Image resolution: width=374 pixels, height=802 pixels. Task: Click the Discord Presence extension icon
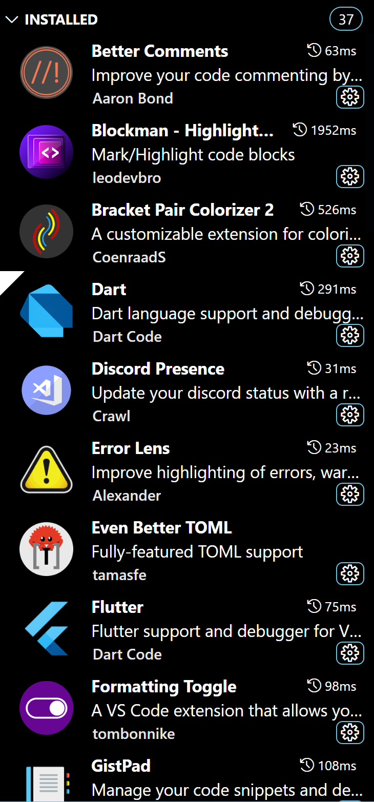pyautogui.click(x=46, y=390)
